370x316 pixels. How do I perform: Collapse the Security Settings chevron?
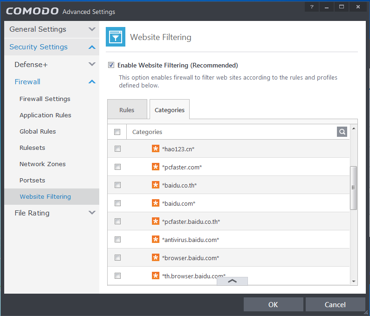point(92,47)
